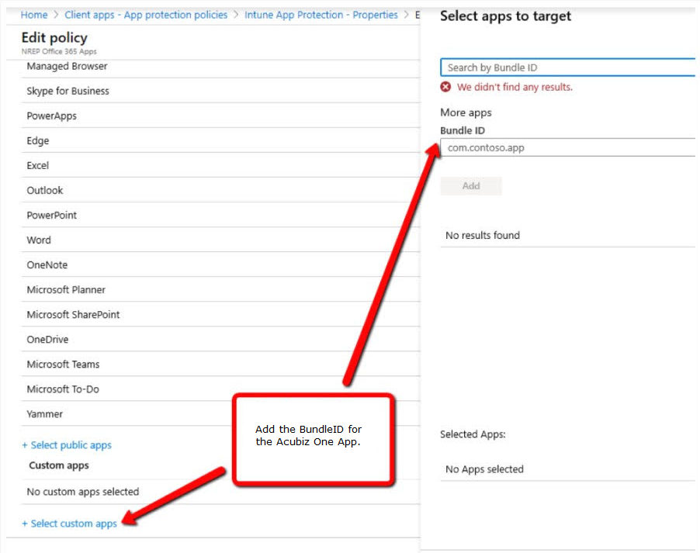This screenshot has width=700, height=553.
Task: Go to Client apps - App protection policies breadcrumb
Action: pos(146,15)
